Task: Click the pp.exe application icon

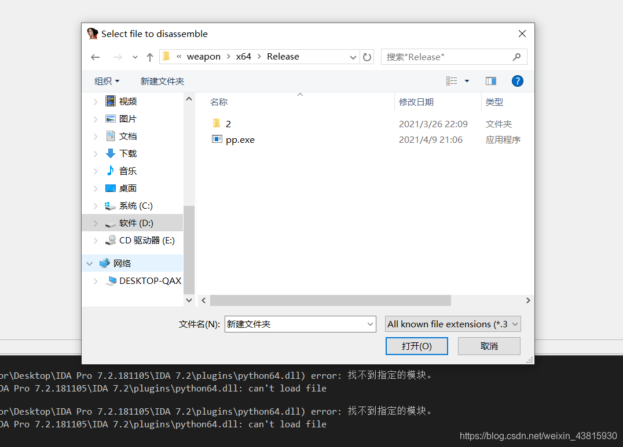Action: click(x=217, y=139)
